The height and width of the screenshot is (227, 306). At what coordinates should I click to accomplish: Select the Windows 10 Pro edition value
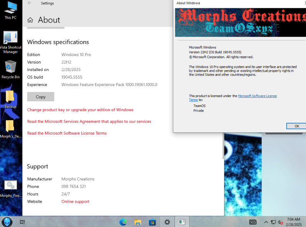[76, 55]
